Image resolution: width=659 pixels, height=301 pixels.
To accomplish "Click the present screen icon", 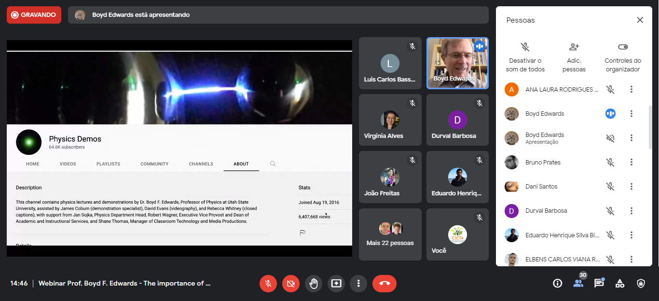I will (336, 284).
